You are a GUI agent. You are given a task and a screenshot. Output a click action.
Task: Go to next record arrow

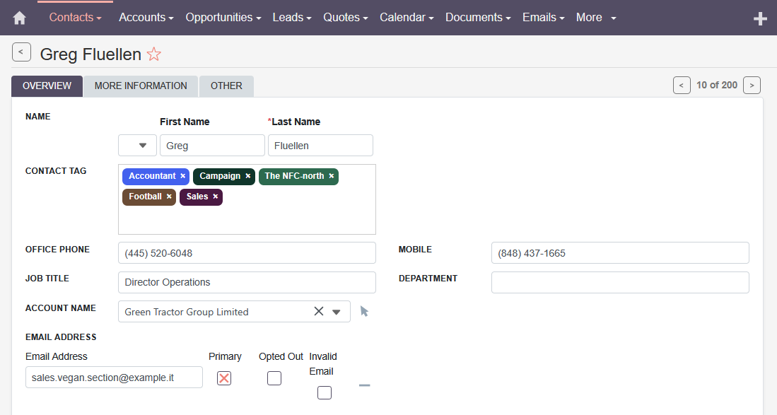click(x=752, y=85)
